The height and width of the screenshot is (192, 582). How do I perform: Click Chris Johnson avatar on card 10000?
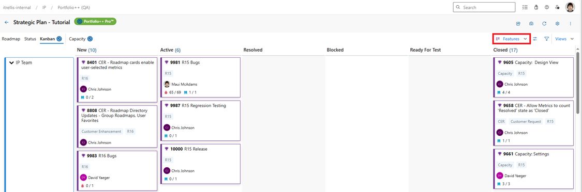[x=167, y=171]
